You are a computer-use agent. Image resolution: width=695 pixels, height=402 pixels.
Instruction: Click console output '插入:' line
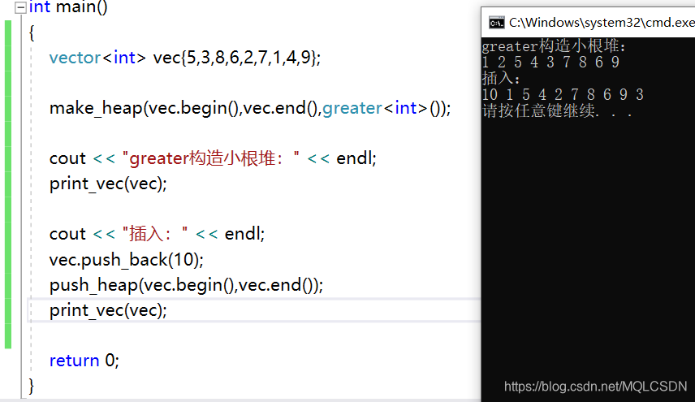[501, 79]
